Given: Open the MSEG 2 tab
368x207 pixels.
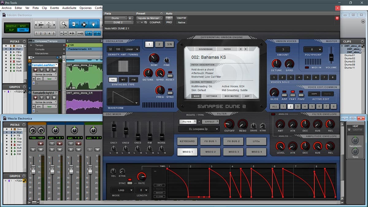Looking at the screenshot, I should pos(210,152).
